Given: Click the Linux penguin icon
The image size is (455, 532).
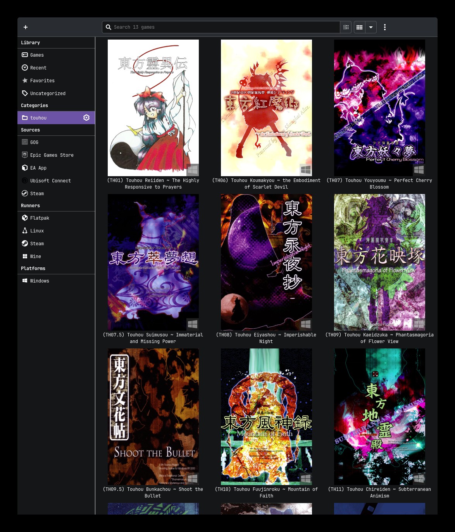Looking at the screenshot, I should [x=25, y=231].
